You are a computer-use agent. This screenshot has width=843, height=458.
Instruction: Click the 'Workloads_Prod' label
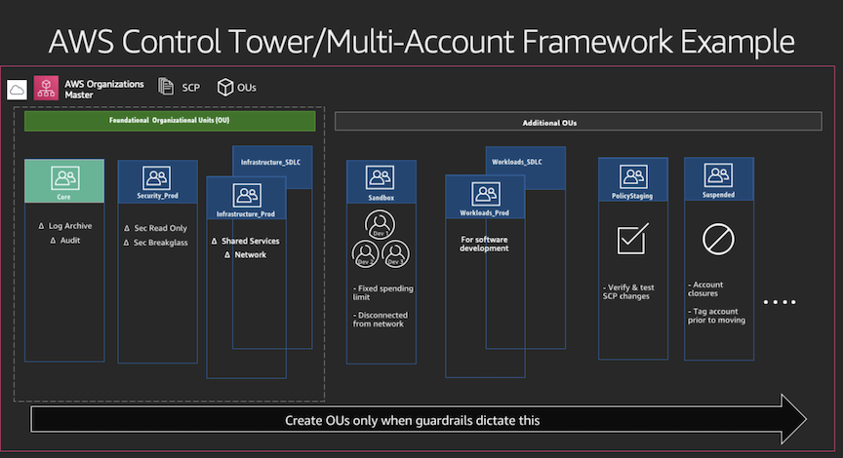(484, 213)
